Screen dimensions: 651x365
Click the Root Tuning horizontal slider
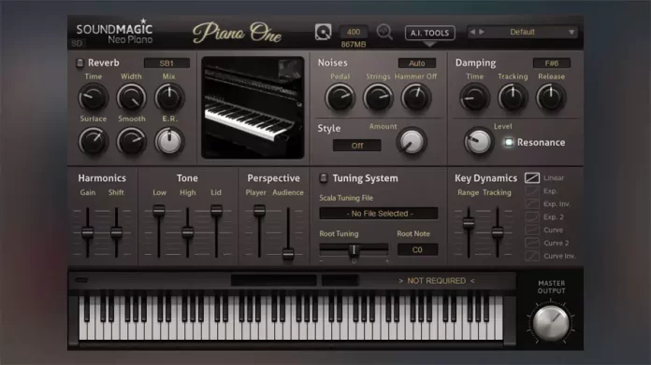(354, 250)
